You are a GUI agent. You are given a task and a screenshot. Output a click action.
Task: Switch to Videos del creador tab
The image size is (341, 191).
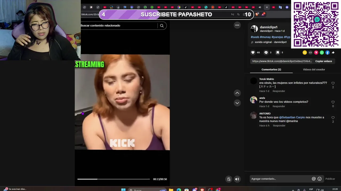click(314, 70)
